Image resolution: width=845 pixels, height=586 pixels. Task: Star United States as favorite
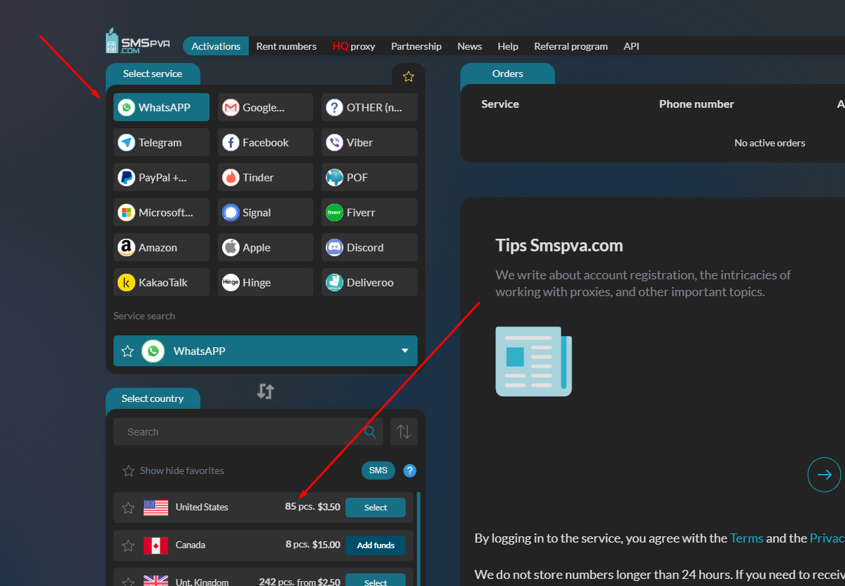[x=128, y=508]
